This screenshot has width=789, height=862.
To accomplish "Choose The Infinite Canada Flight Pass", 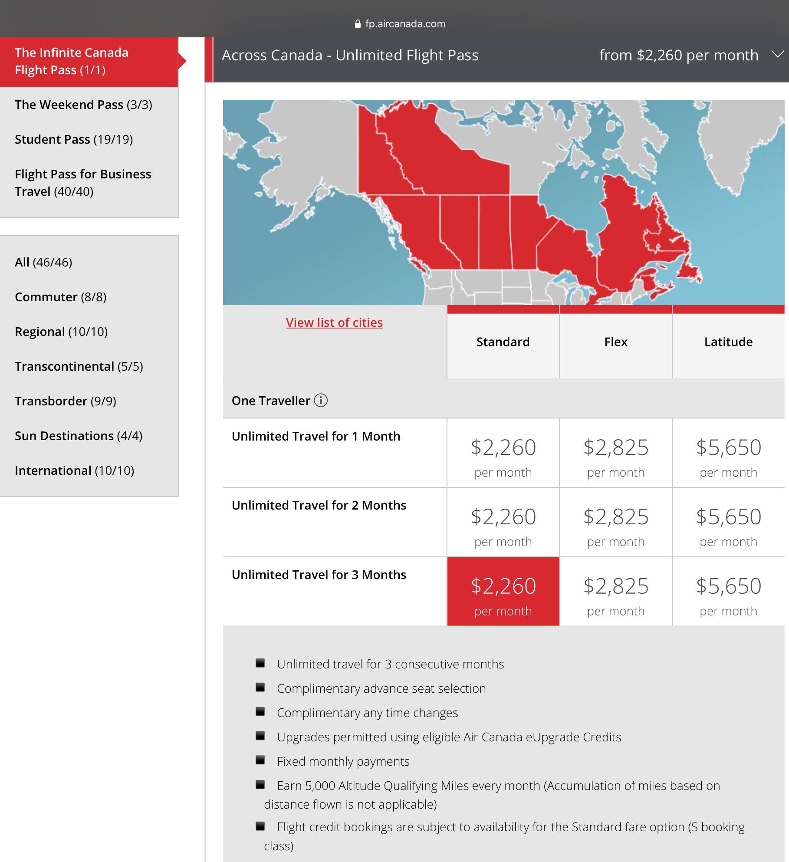I will tap(89, 62).
